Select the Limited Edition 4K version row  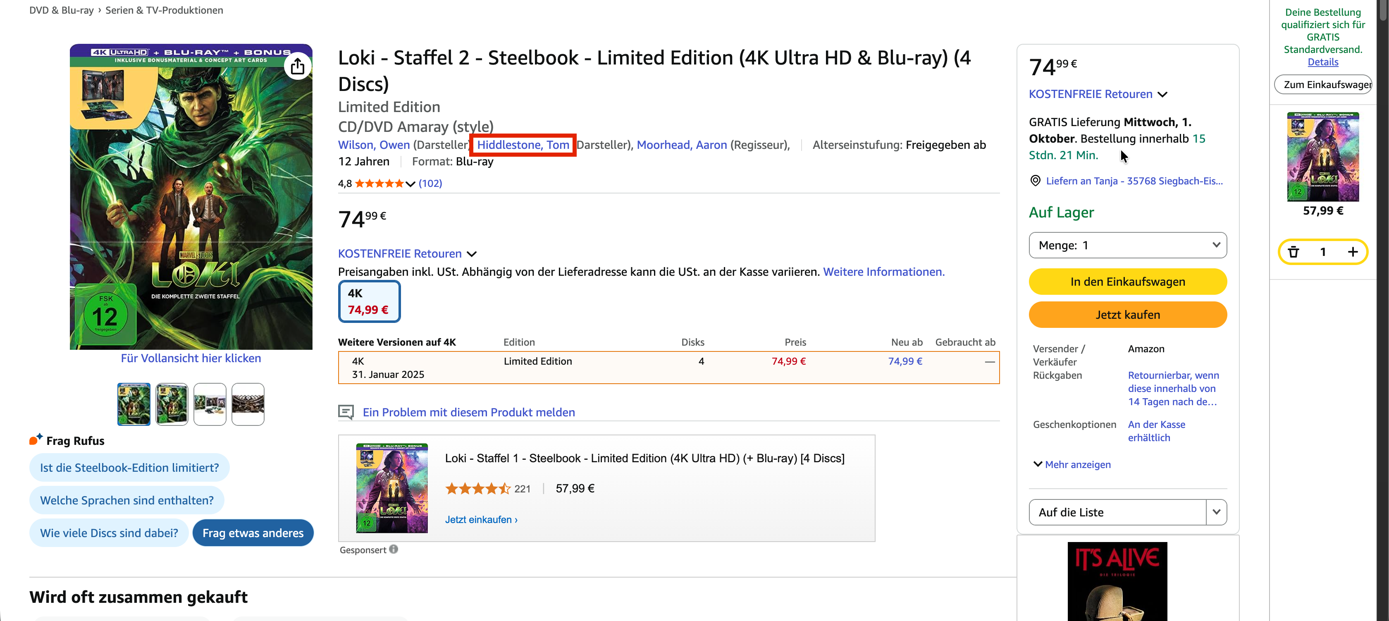tap(668, 368)
